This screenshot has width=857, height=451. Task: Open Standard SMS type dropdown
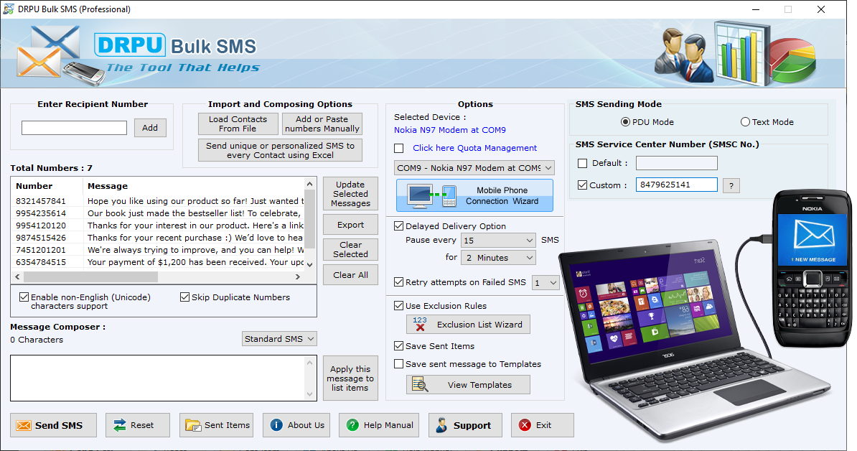pyautogui.click(x=279, y=339)
